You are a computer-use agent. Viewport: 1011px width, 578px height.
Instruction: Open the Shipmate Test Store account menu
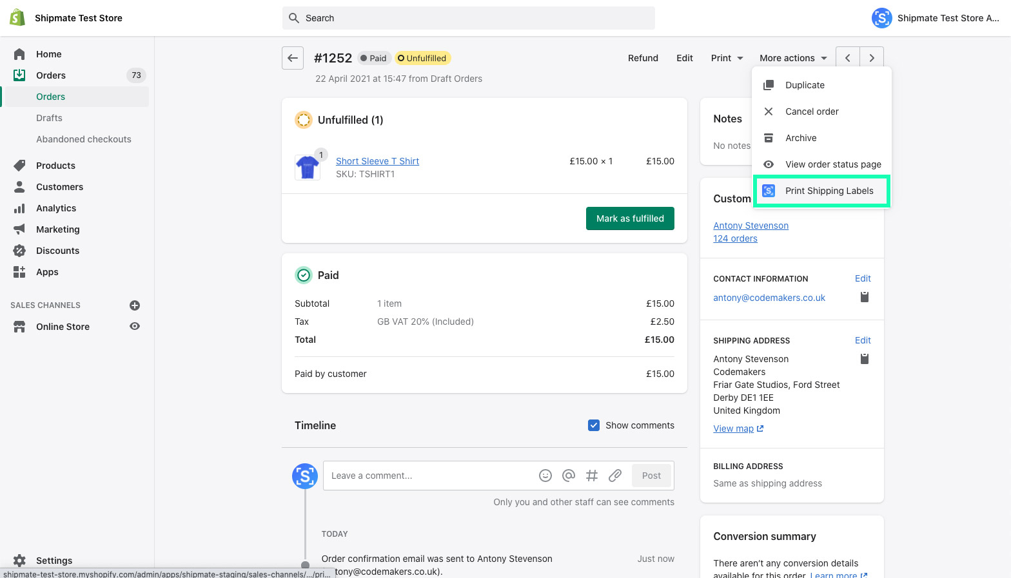point(935,18)
